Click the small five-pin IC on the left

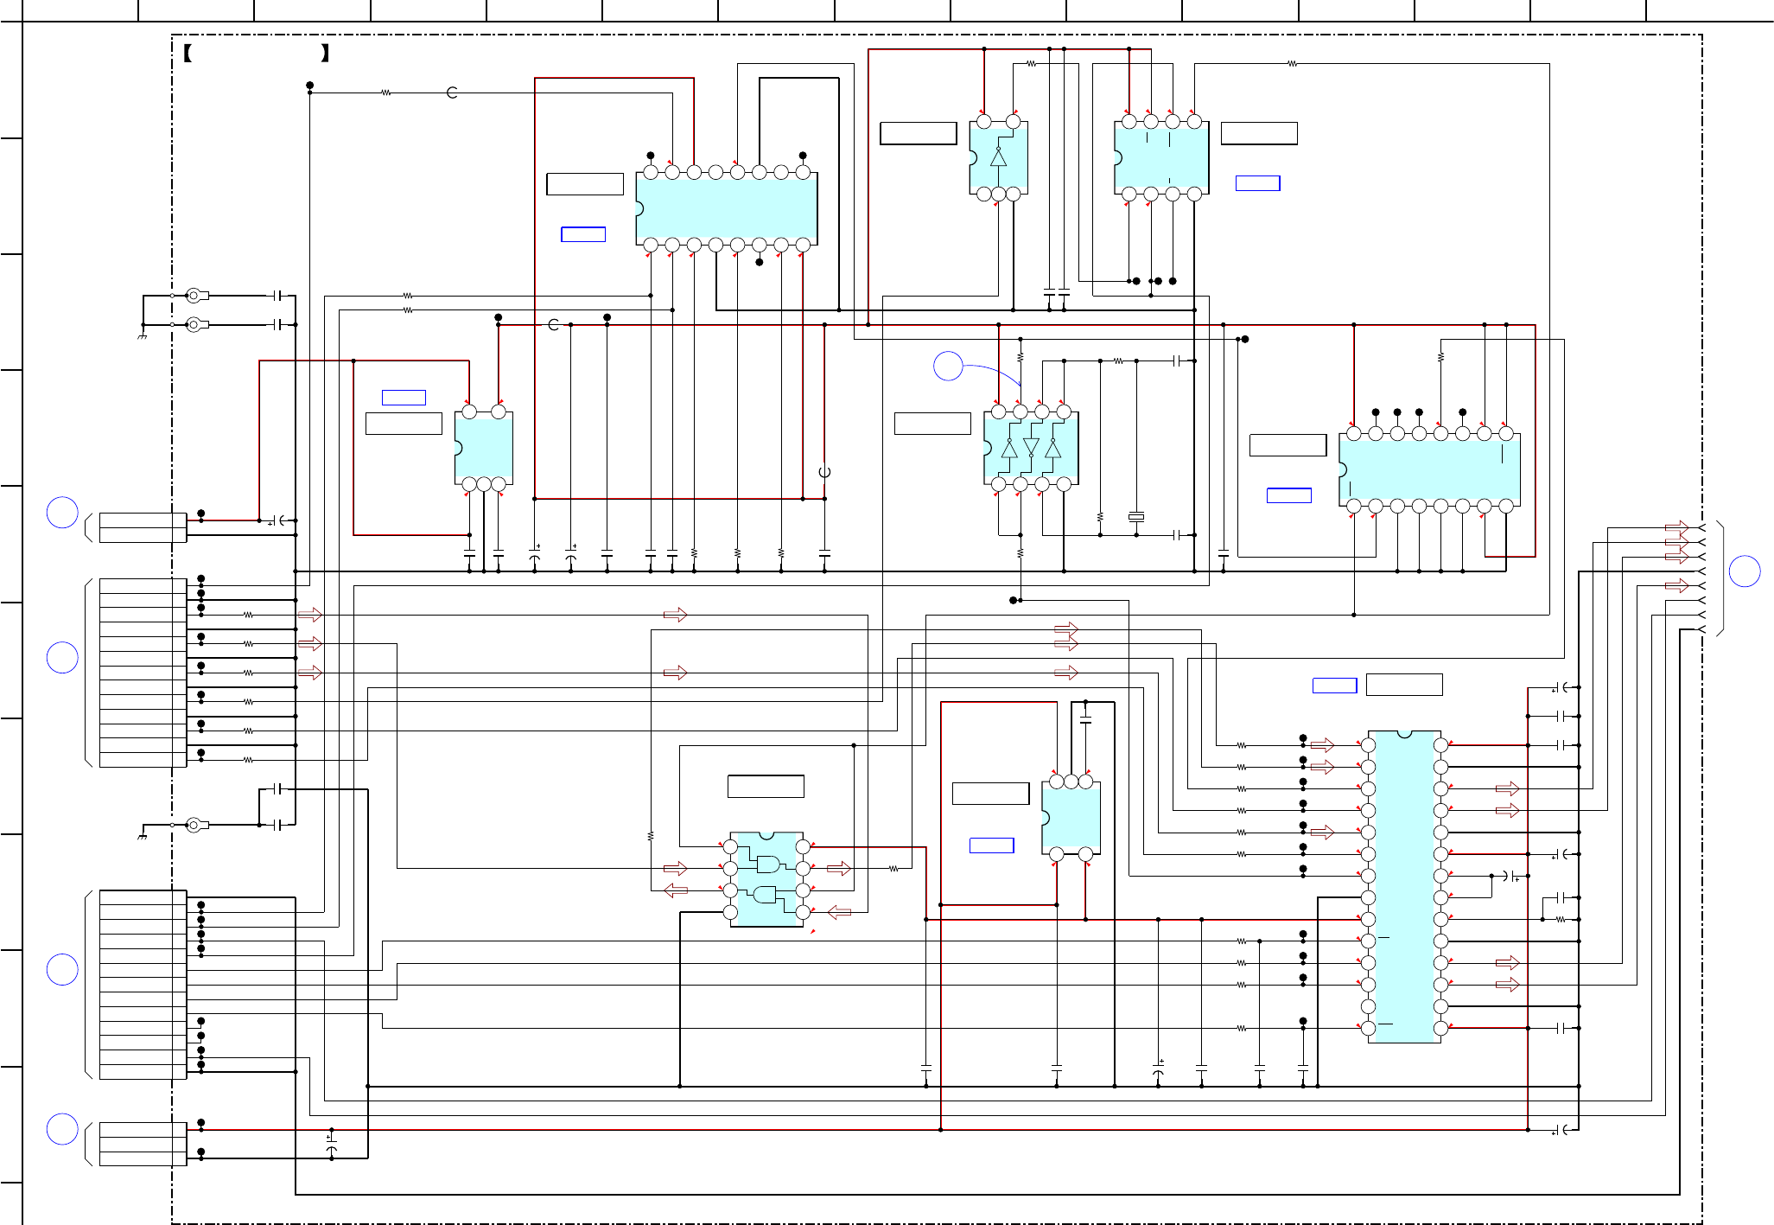[483, 448]
